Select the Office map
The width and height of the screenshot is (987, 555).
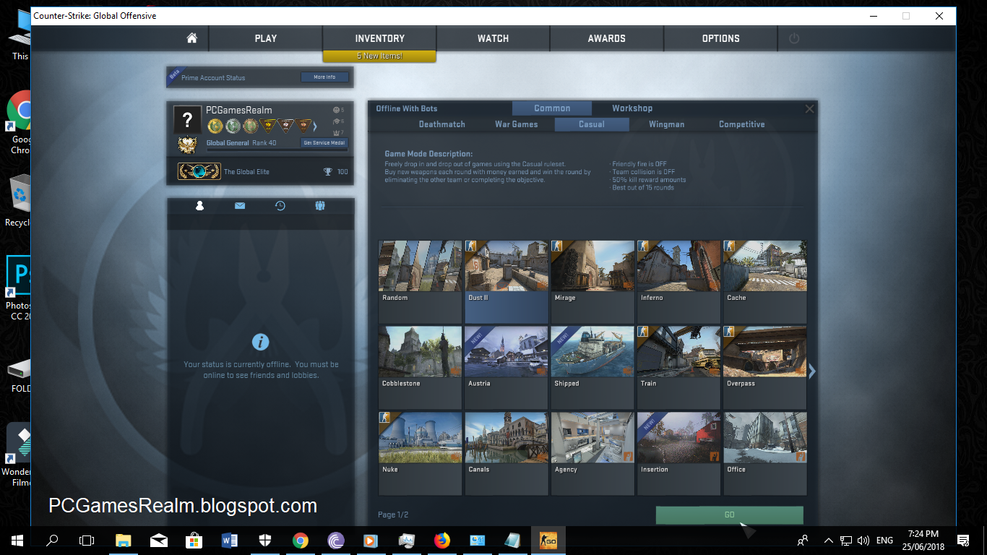(765, 454)
